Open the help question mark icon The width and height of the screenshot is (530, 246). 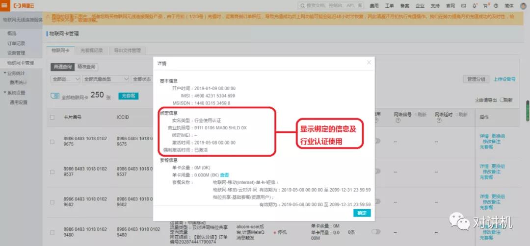(496, 6)
